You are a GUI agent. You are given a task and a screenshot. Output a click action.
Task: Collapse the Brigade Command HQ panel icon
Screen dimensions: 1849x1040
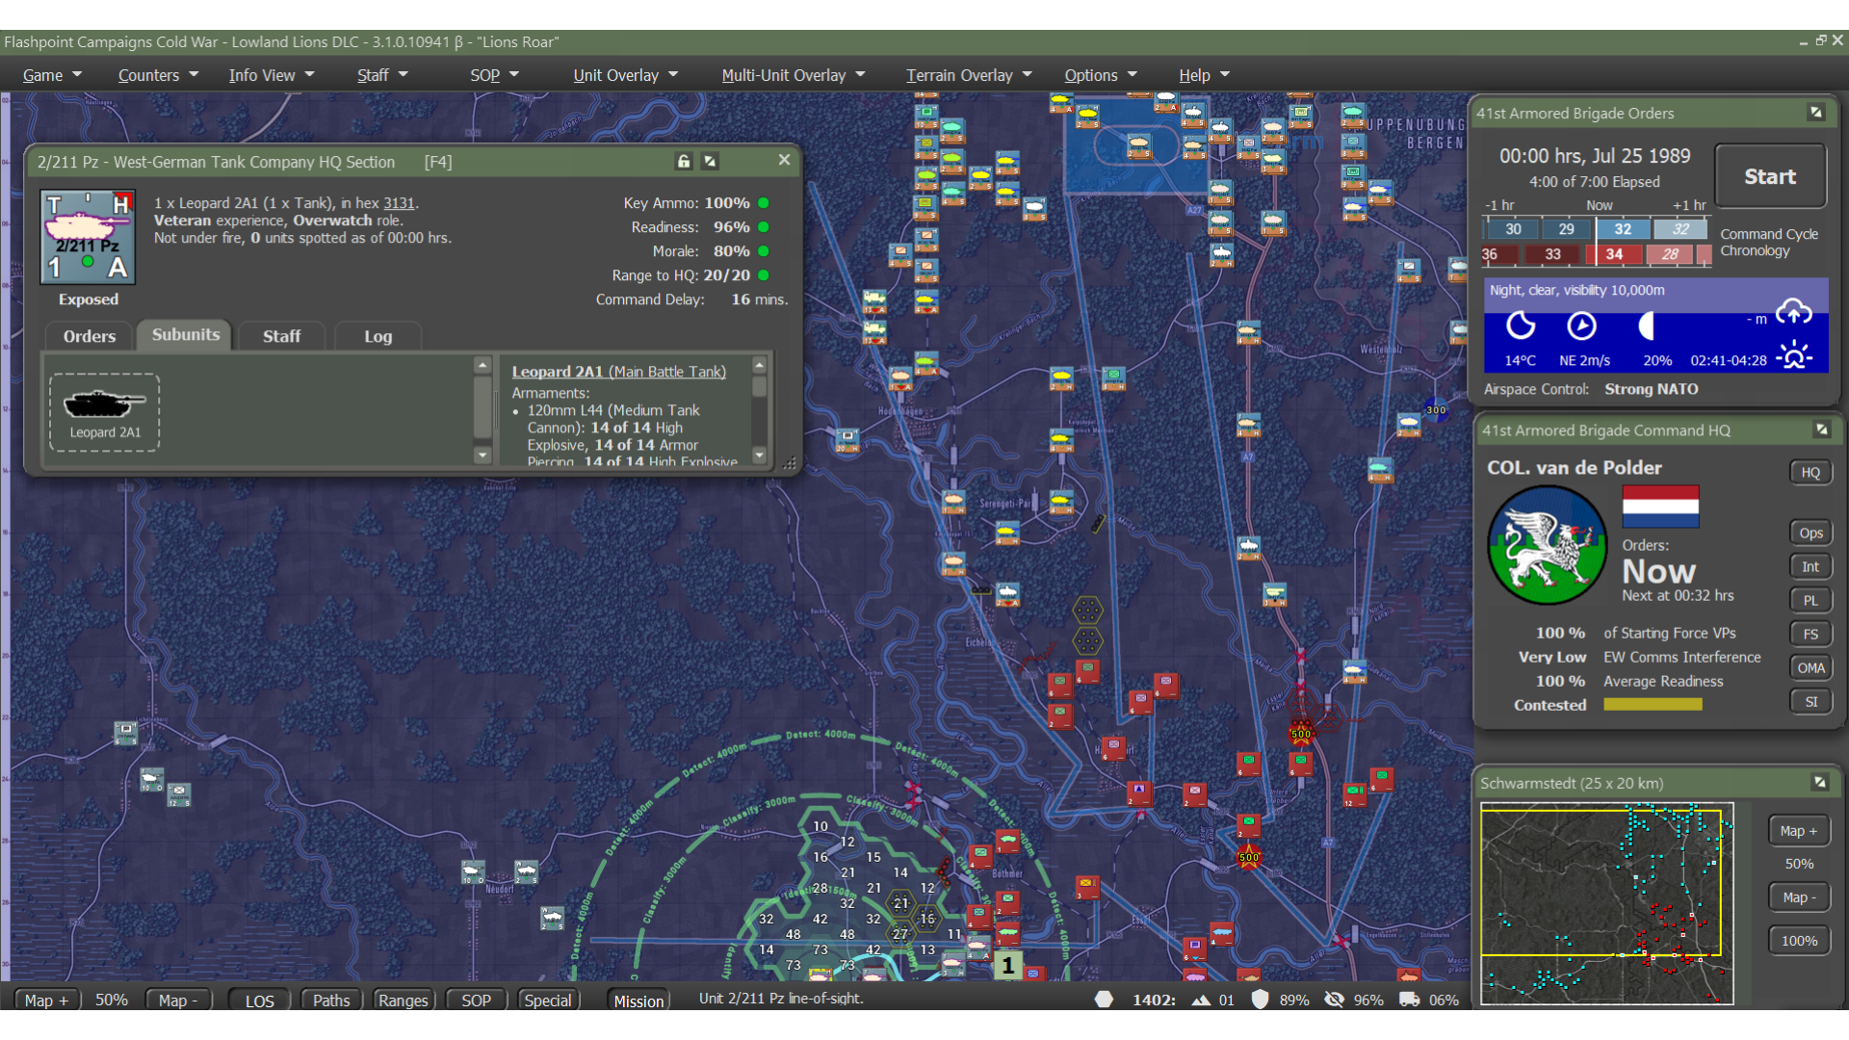click(x=1821, y=430)
